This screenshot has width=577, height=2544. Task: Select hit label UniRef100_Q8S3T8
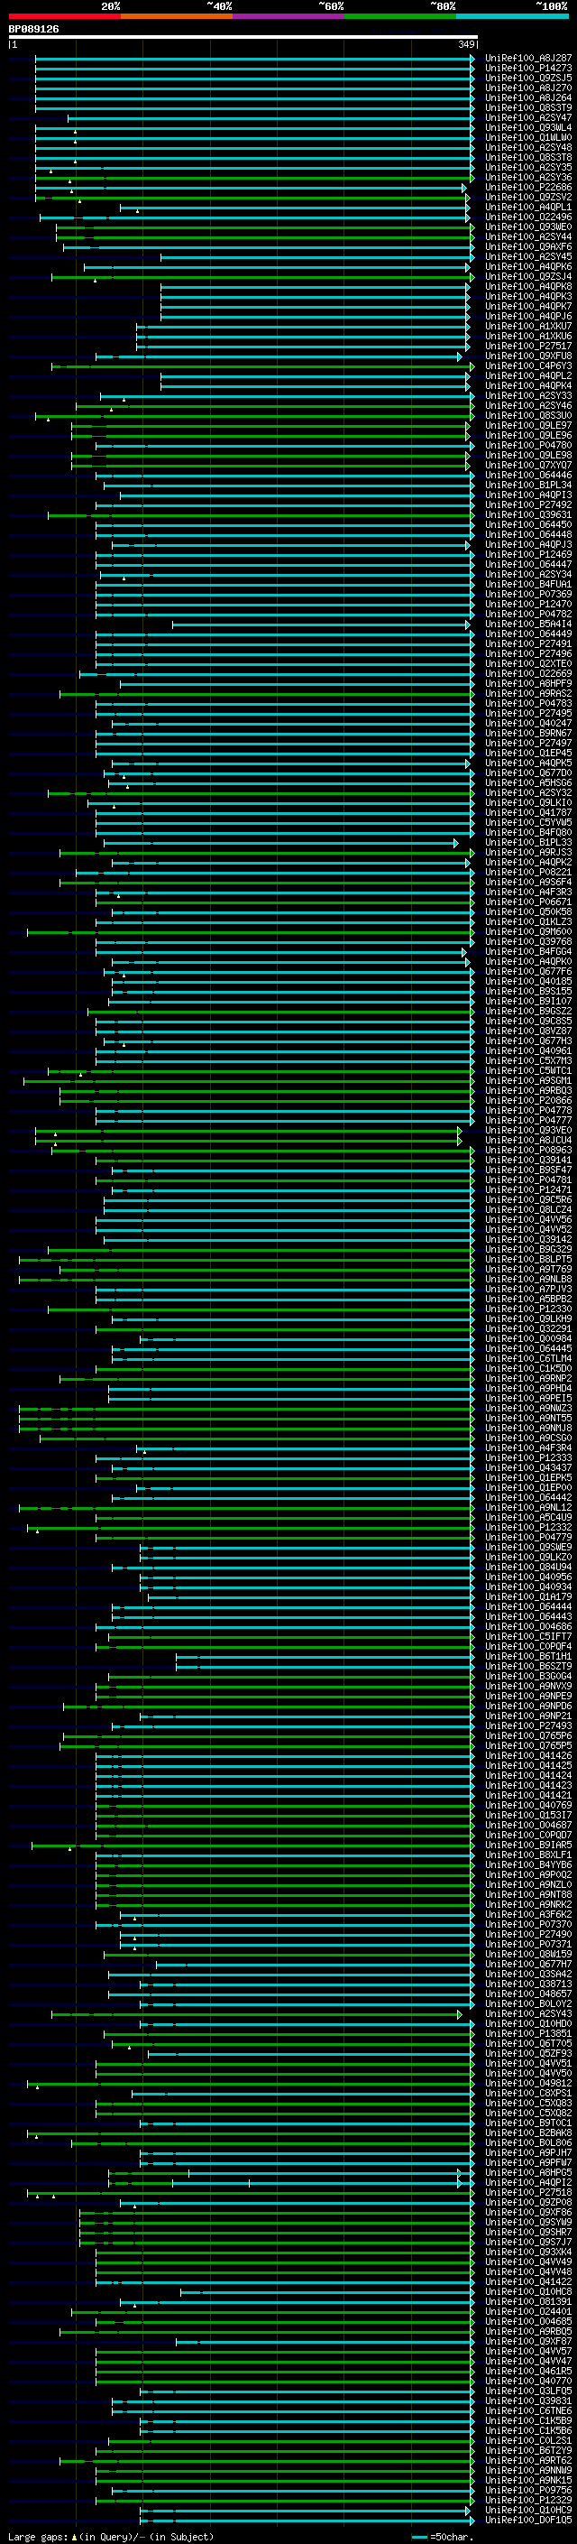pyautogui.click(x=528, y=157)
